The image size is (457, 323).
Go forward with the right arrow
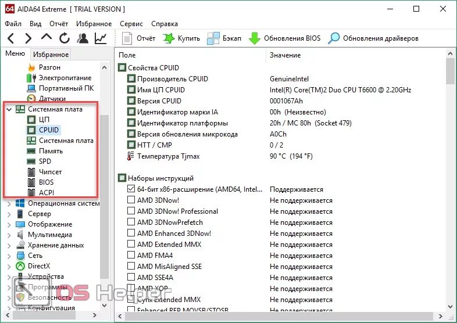click(x=28, y=38)
